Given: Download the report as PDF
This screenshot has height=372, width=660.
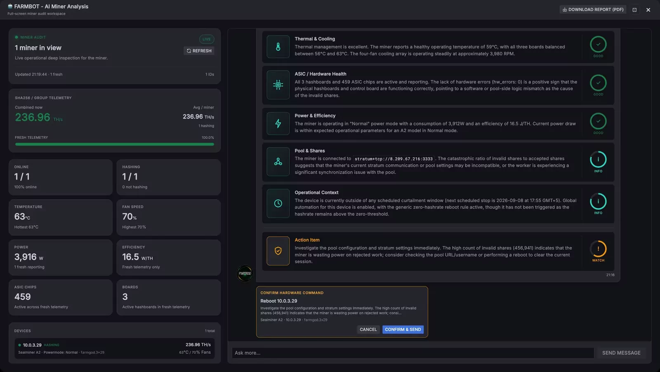Looking at the screenshot, I should [593, 9].
